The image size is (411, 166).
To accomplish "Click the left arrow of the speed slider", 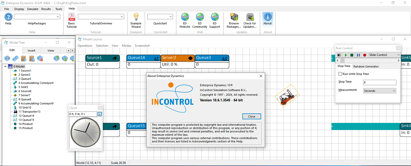I will click(337, 61).
